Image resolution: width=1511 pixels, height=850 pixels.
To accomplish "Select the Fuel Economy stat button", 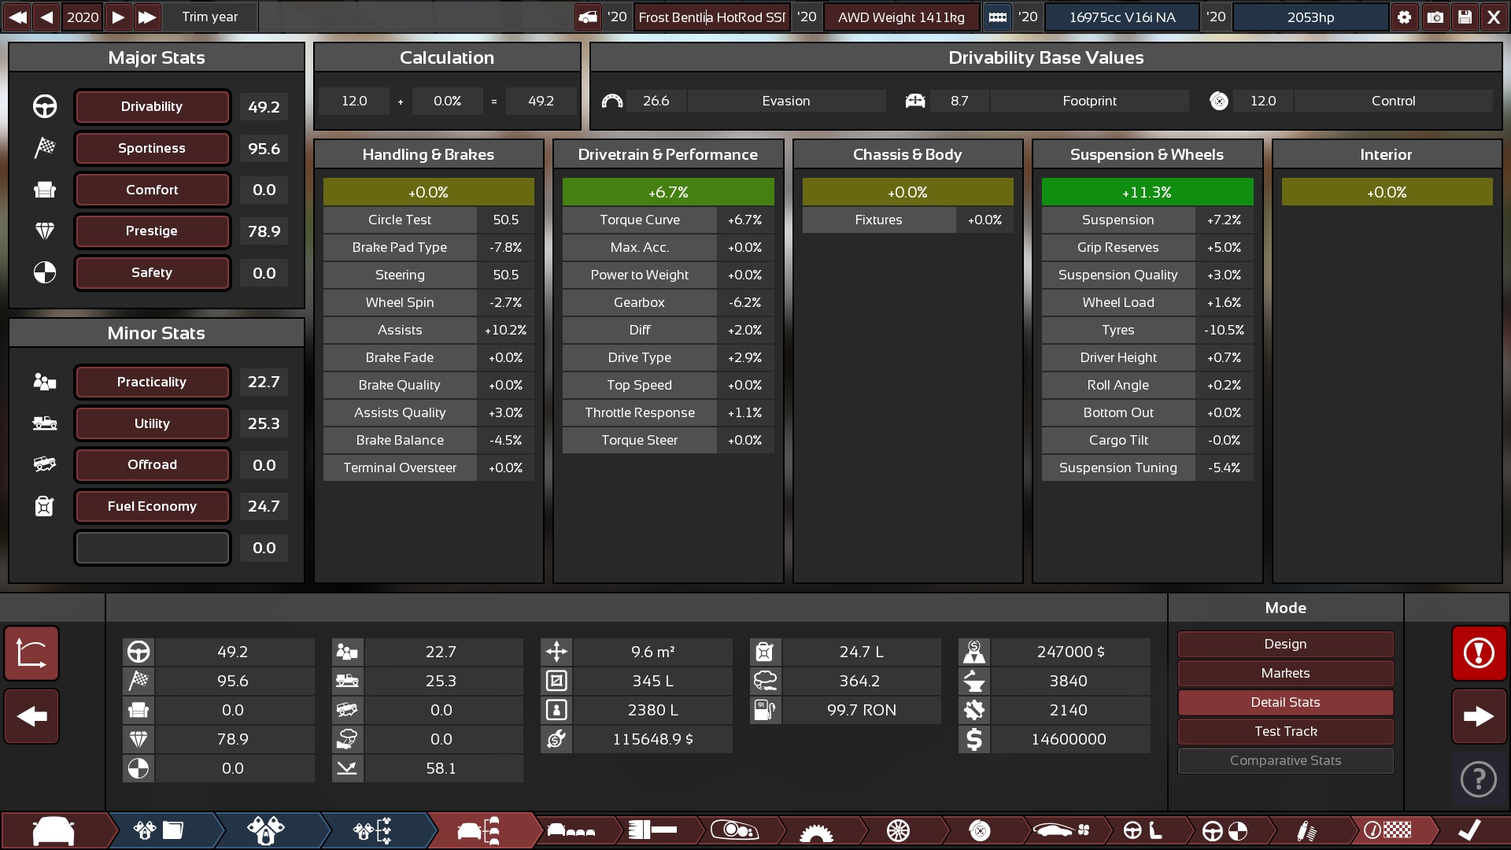I will point(152,506).
